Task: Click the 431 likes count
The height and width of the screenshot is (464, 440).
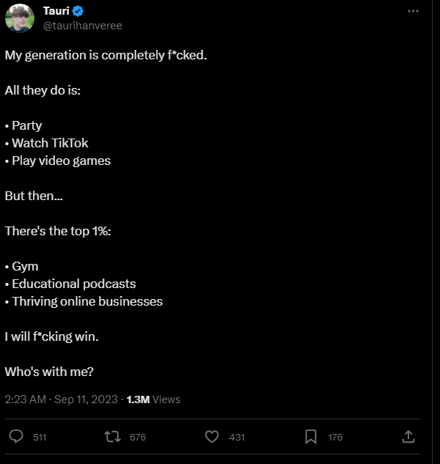Action: tap(237, 437)
